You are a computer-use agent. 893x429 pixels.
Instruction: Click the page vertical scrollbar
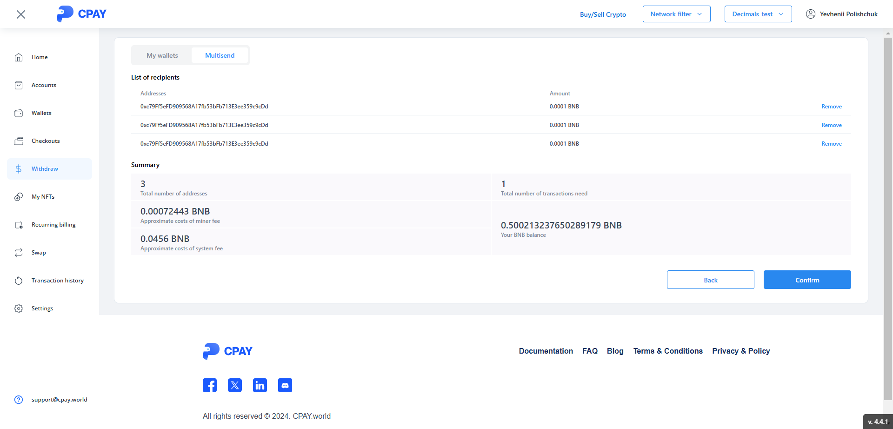point(888,219)
